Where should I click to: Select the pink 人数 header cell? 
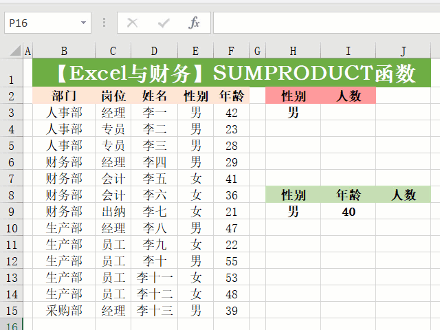[x=349, y=96]
